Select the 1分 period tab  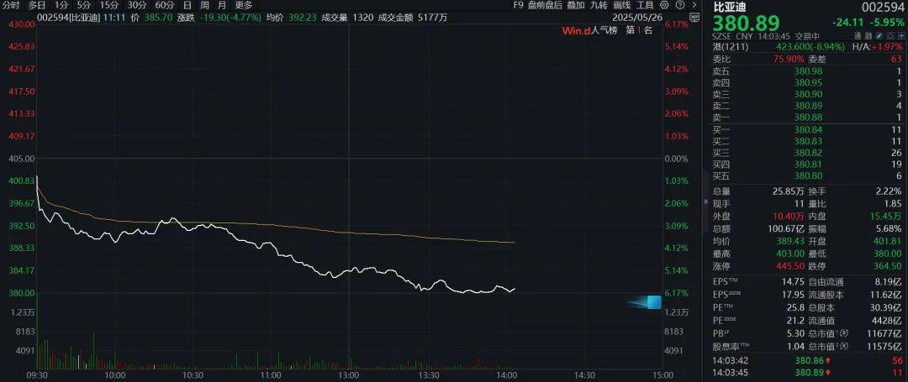(61, 5)
